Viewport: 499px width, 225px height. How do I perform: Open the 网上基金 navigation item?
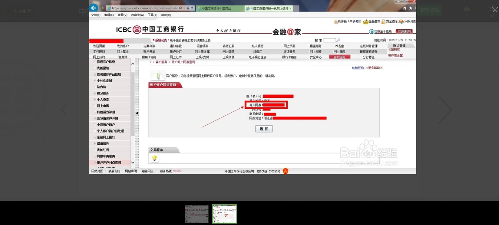click(x=123, y=51)
